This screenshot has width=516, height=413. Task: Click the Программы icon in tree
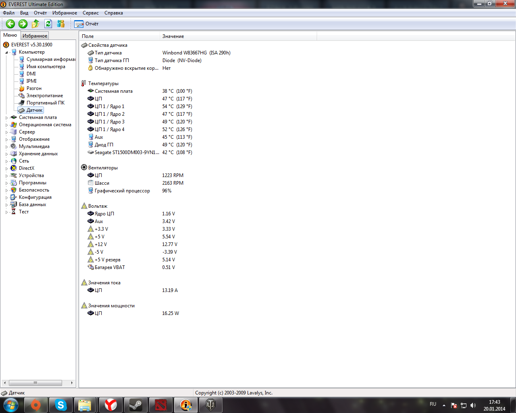14,183
